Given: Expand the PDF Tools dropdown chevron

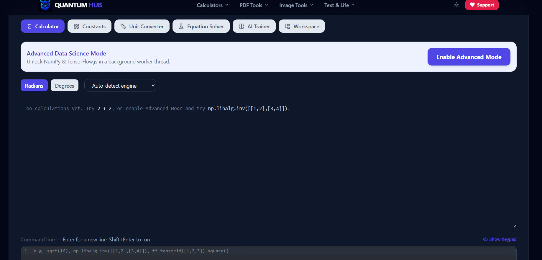Looking at the screenshot, I should click(267, 5).
